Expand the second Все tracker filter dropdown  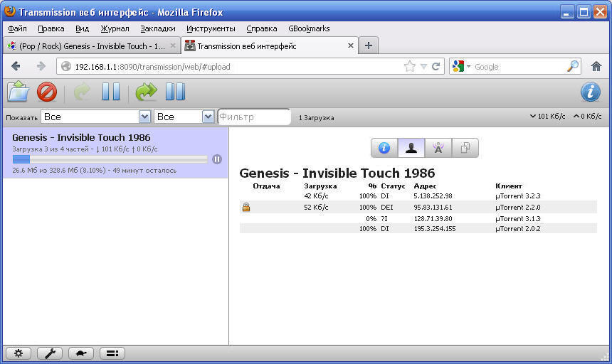tap(184, 117)
